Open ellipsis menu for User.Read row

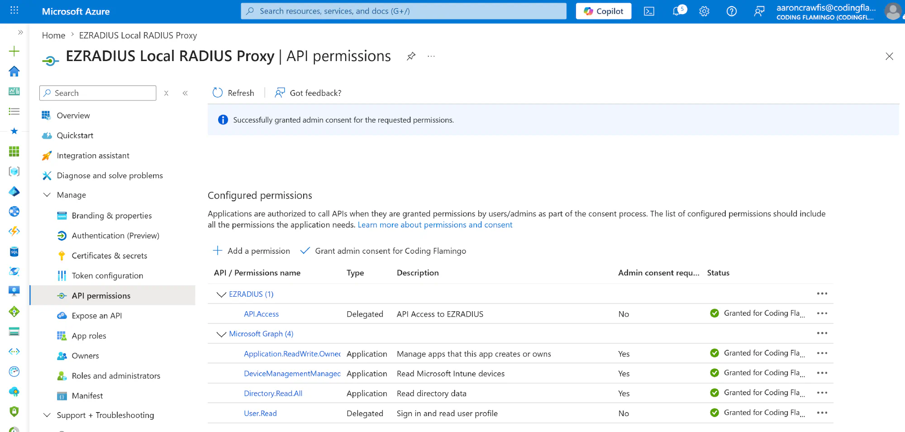click(822, 413)
